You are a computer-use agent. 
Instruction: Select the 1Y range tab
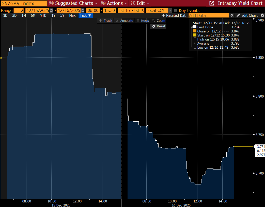(x=53, y=15)
